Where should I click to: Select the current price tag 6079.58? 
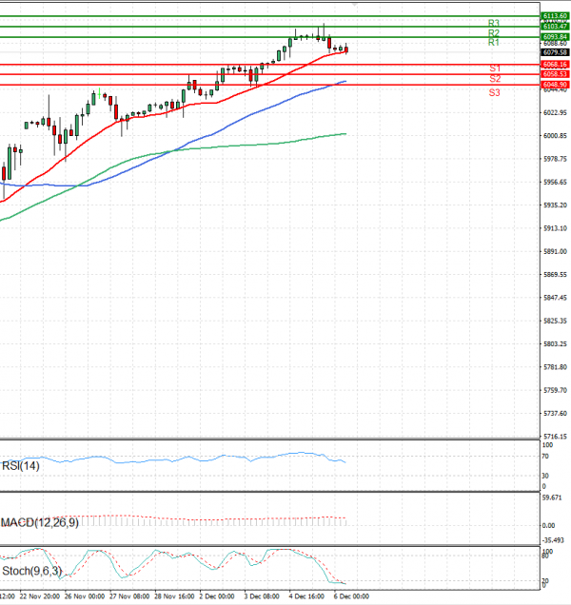555,51
